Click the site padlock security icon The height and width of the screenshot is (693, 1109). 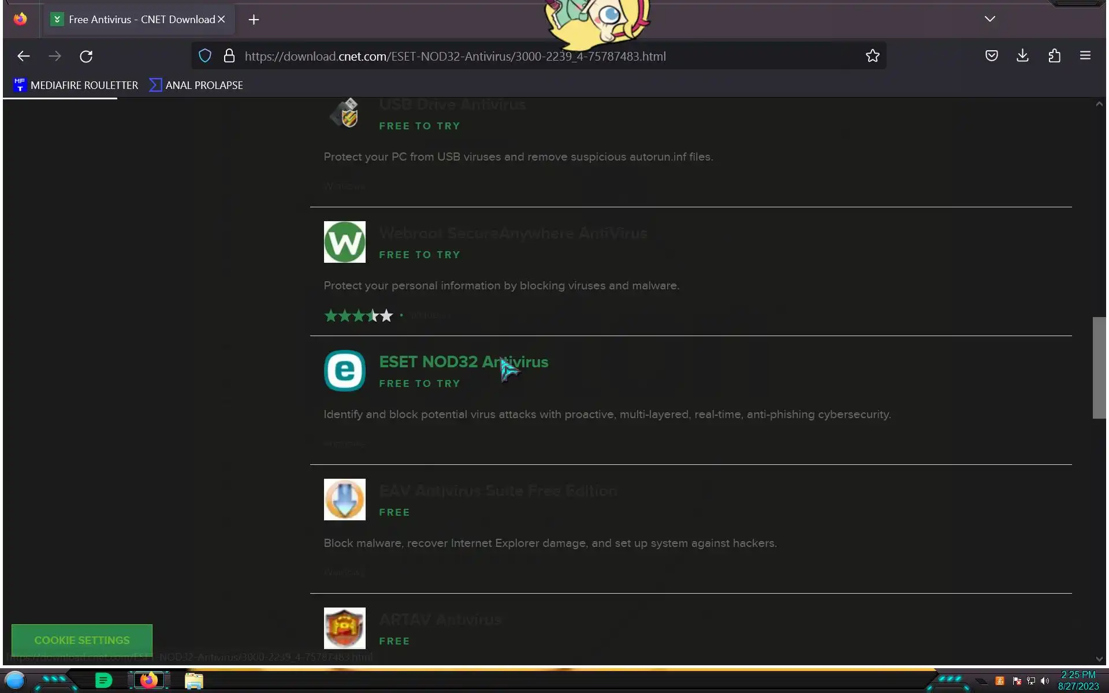click(x=229, y=56)
